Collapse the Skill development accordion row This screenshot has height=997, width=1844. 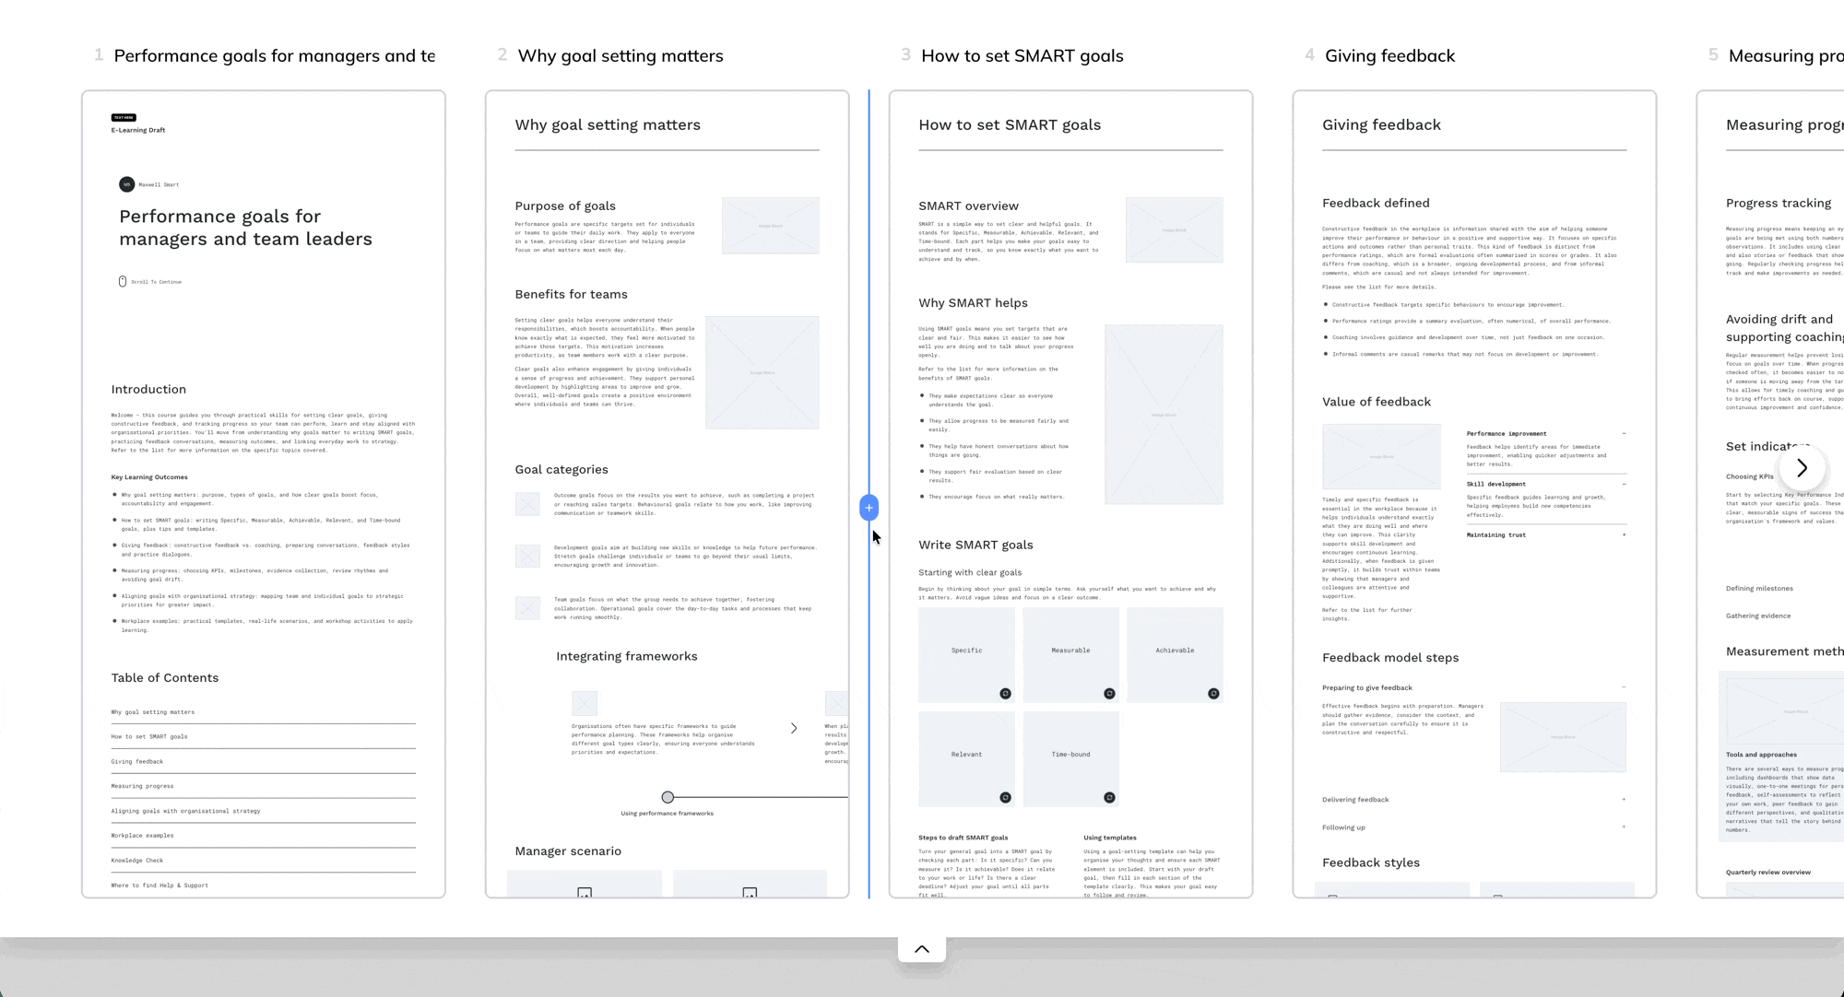[x=1624, y=484]
